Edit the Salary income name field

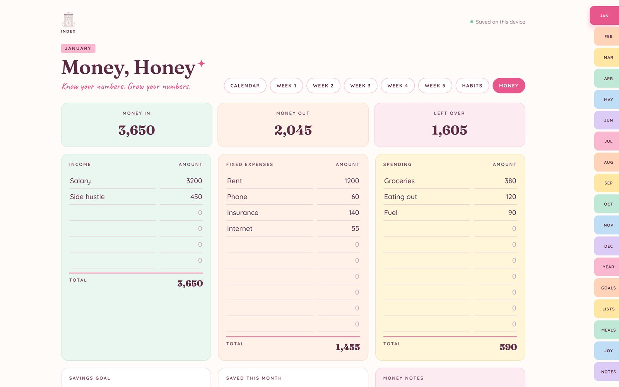(x=113, y=181)
